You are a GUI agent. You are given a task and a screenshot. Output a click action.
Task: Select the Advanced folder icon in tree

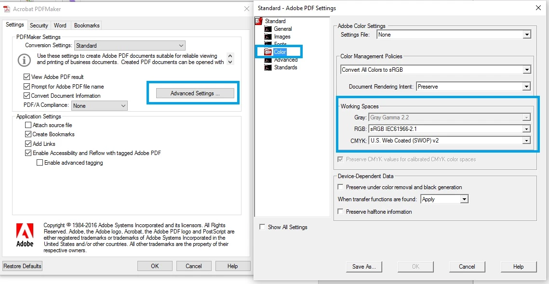[268, 60]
